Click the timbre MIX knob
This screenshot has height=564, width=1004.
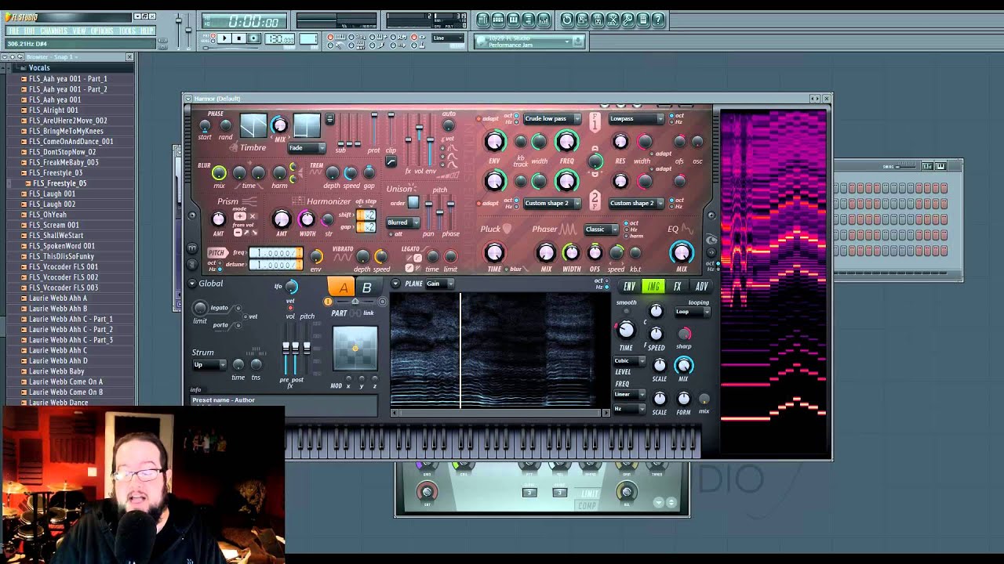tap(279, 125)
